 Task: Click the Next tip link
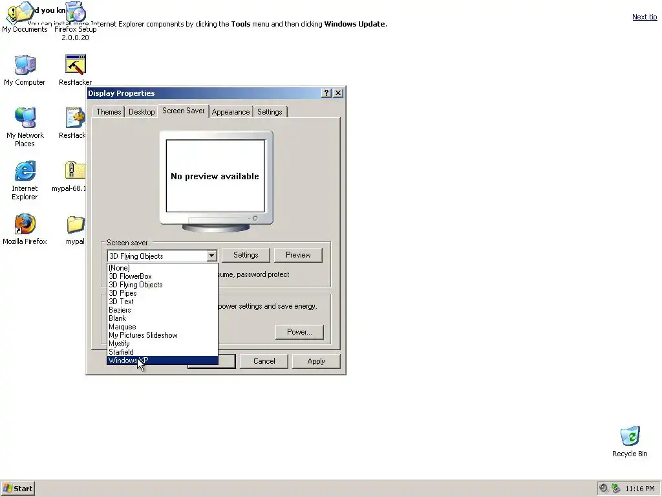[645, 17]
